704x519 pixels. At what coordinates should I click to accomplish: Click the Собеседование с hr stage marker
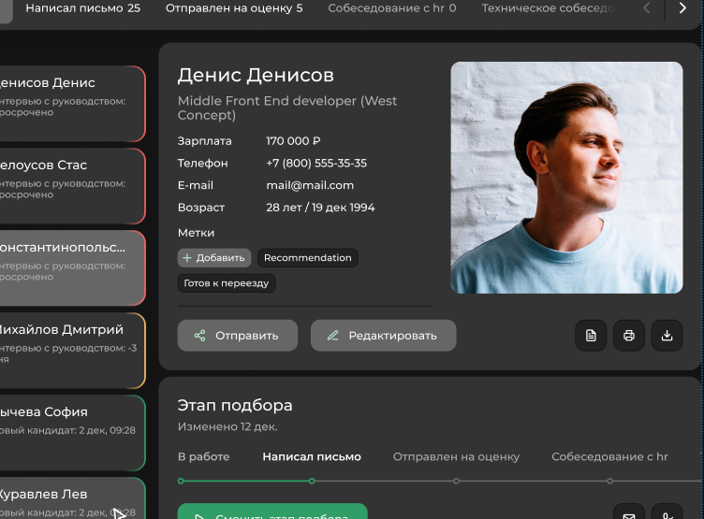tap(609, 481)
